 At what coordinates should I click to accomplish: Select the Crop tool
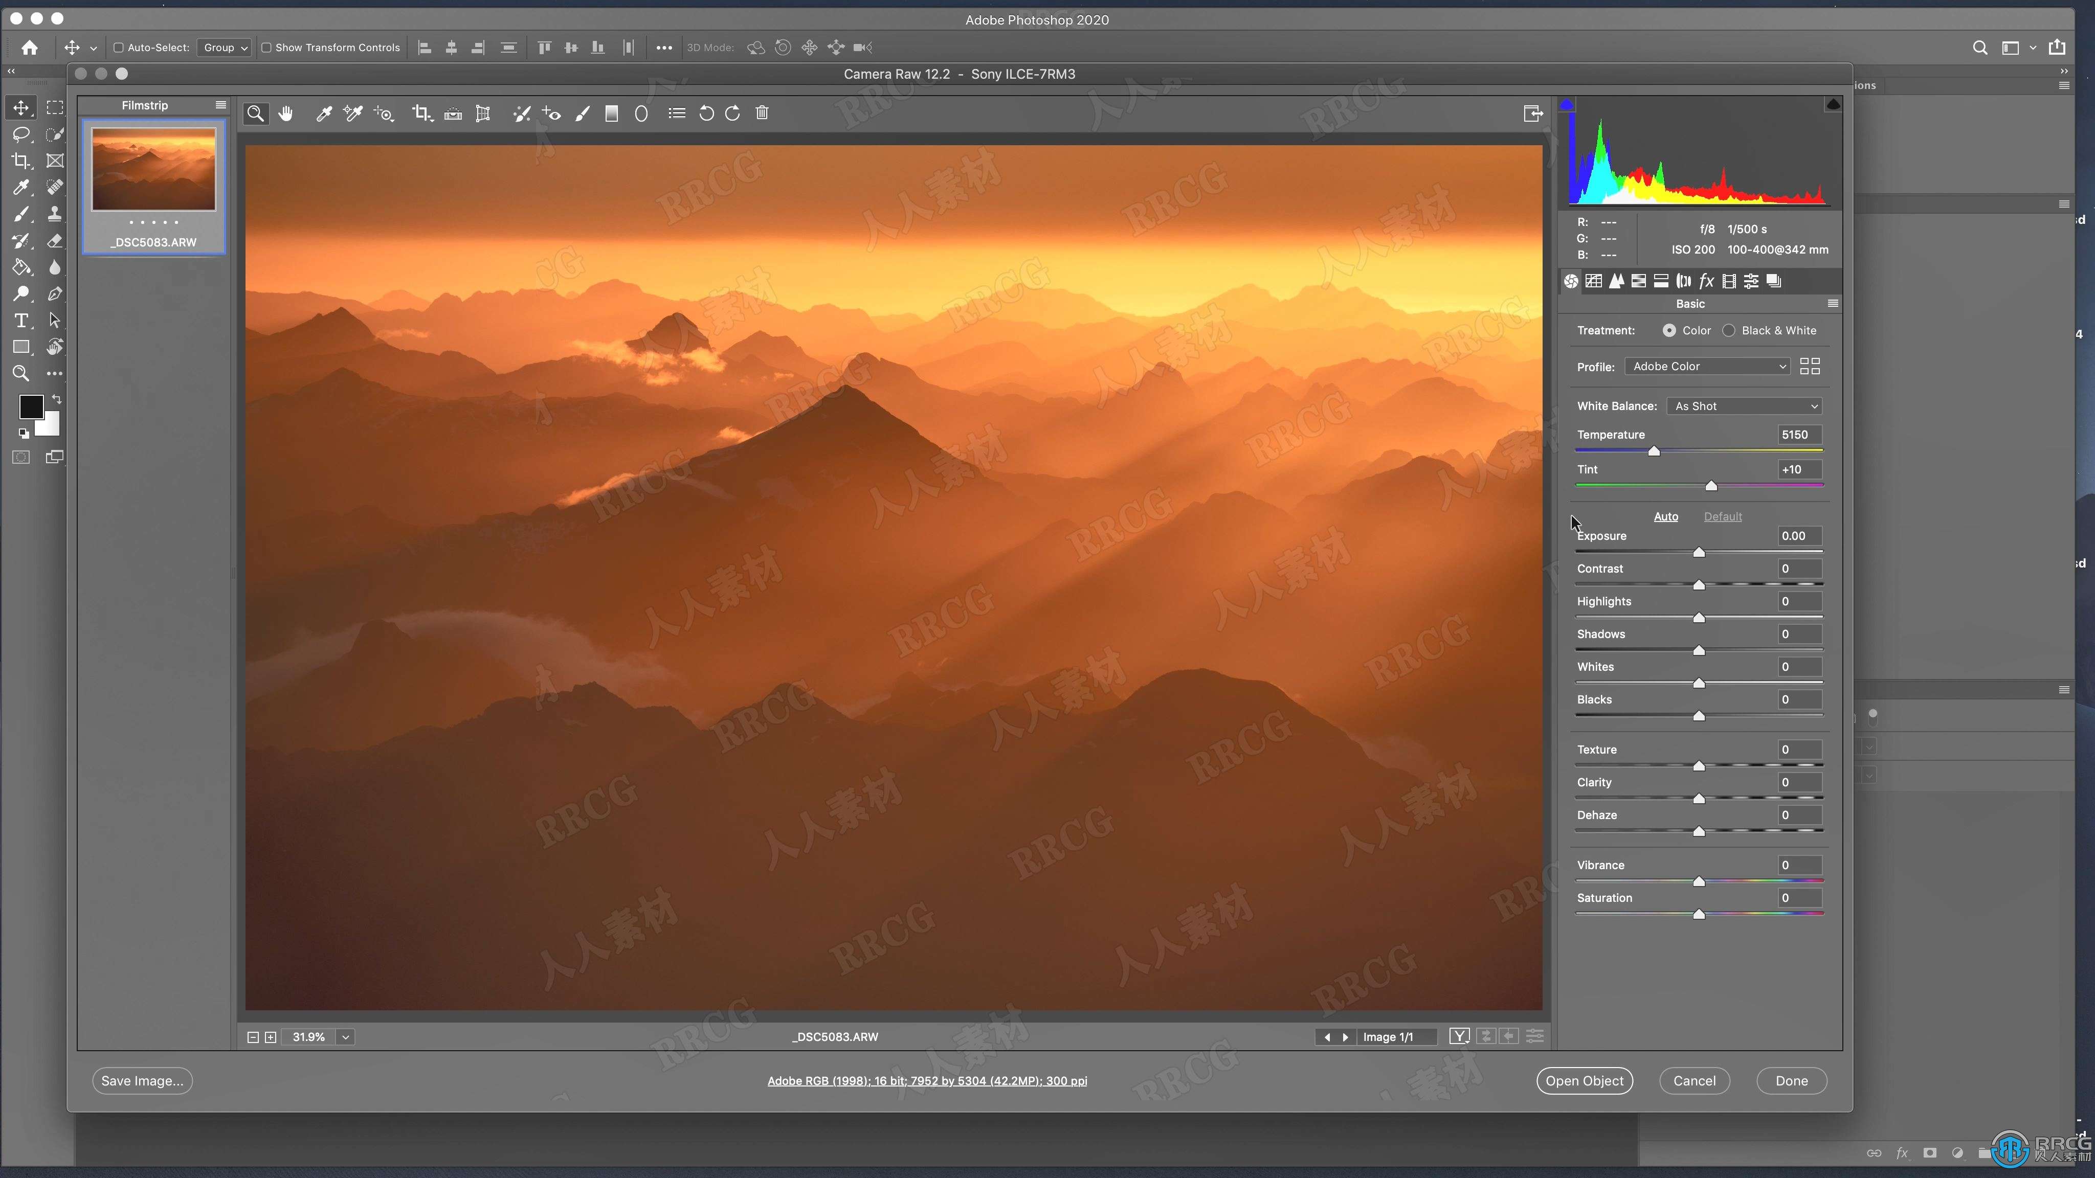click(421, 114)
